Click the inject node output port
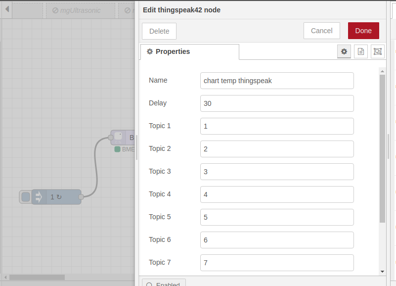Viewport: 396px width, 286px height. coord(82,197)
